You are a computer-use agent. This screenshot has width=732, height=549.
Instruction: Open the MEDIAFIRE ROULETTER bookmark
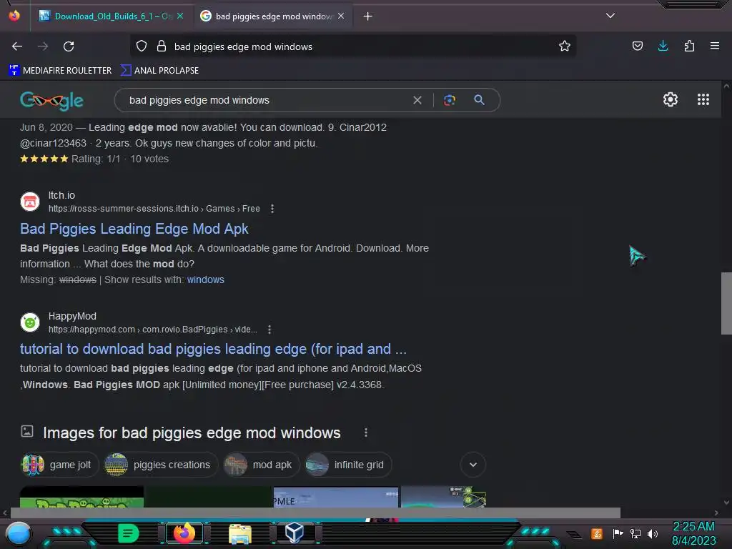coord(60,71)
